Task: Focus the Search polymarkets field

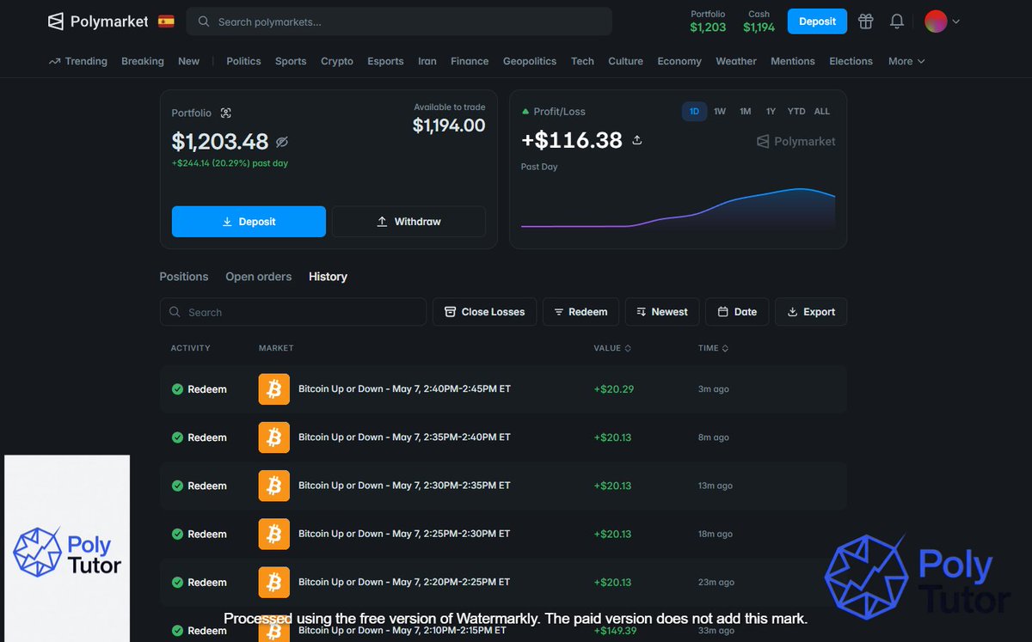Action: click(399, 21)
